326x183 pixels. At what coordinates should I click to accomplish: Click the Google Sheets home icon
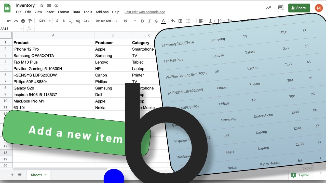[x=7, y=8]
